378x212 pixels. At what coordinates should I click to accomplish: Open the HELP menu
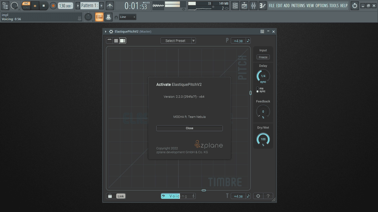tap(344, 6)
